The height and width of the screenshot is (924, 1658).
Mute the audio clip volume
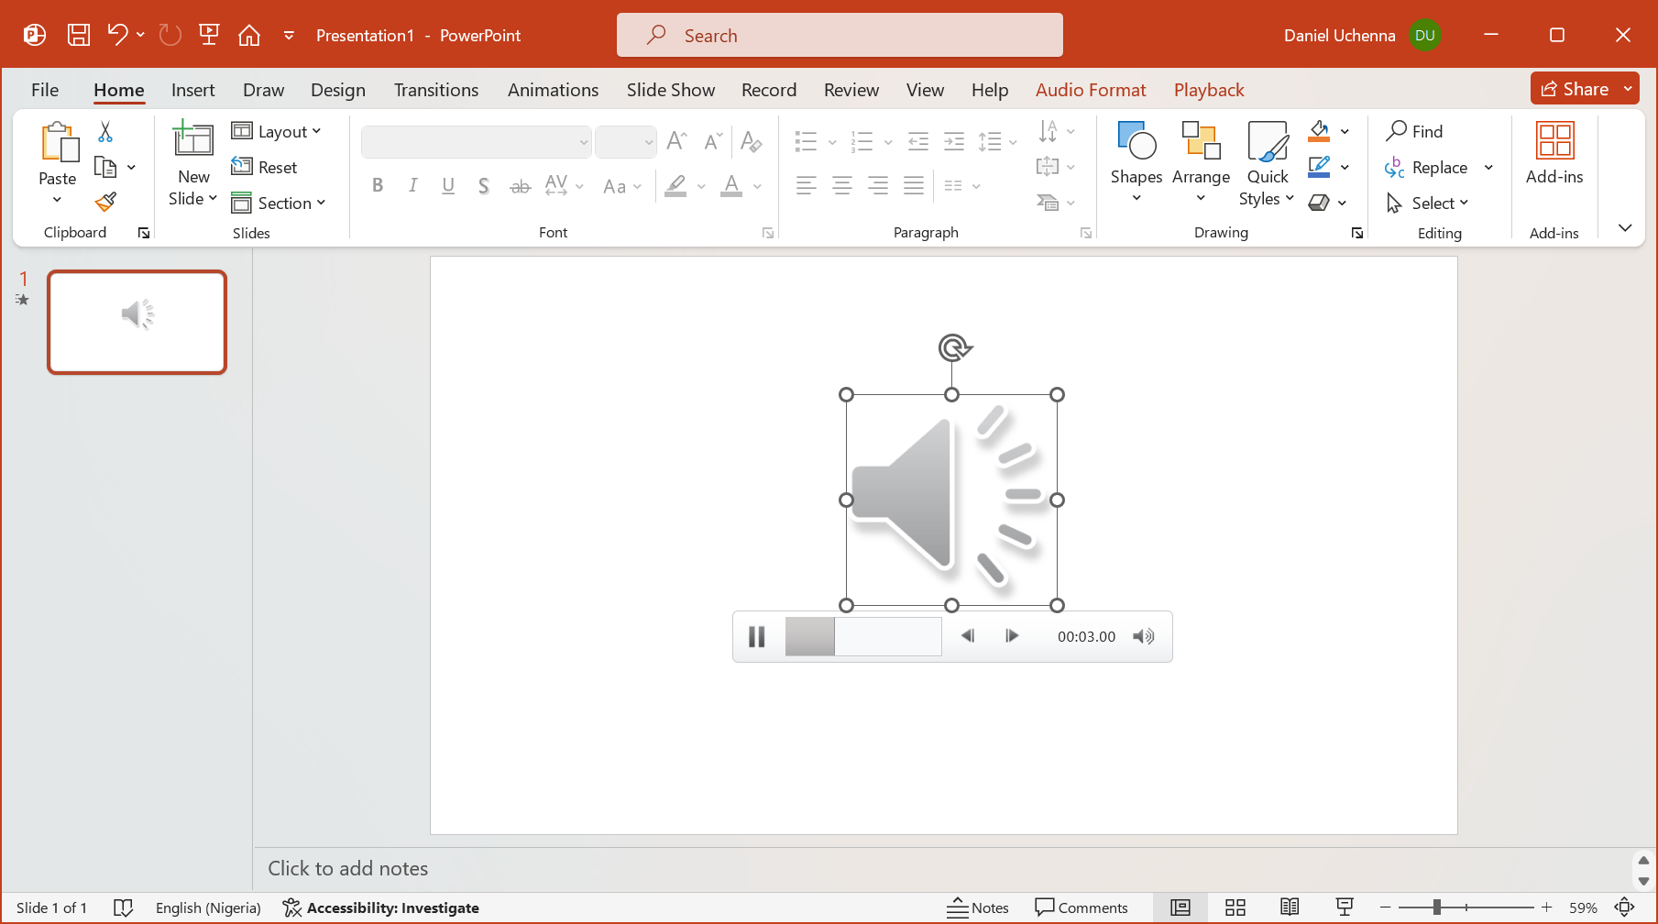click(x=1143, y=636)
